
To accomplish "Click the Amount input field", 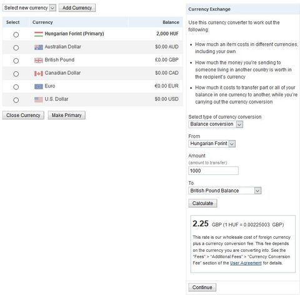I will click(x=213, y=171).
